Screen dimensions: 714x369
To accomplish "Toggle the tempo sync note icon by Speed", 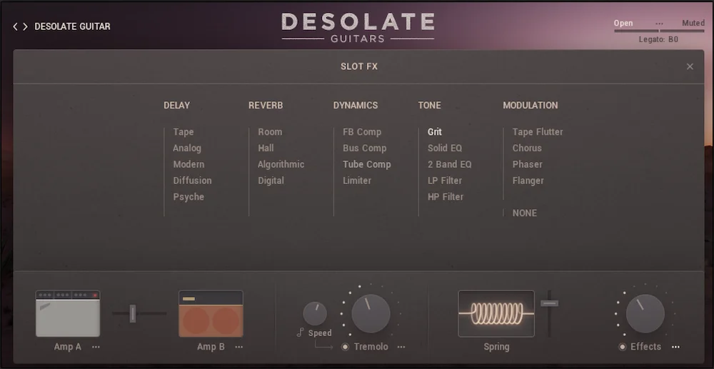I will point(300,333).
